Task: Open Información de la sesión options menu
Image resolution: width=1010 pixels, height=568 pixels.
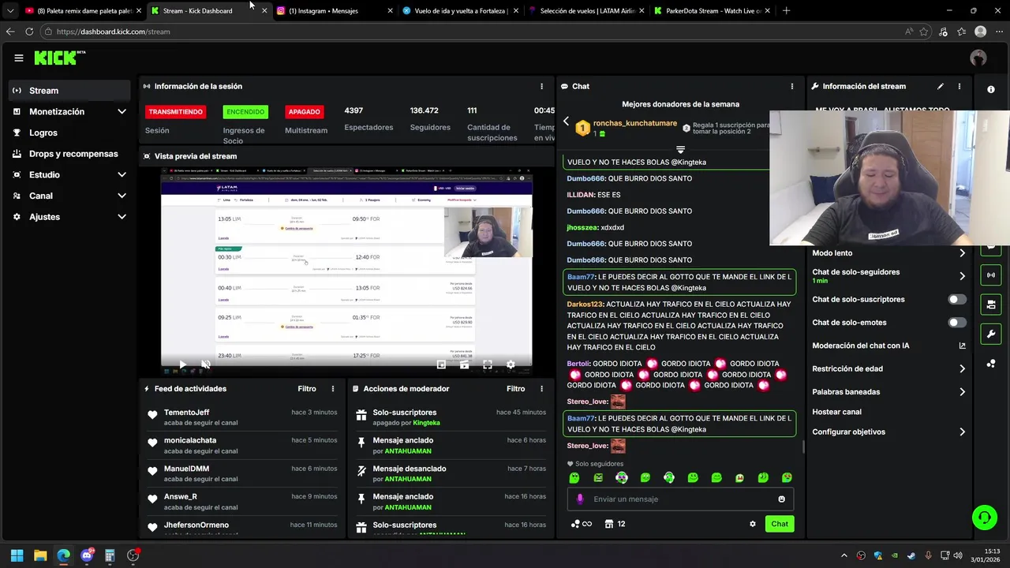Action: tap(541, 86)
